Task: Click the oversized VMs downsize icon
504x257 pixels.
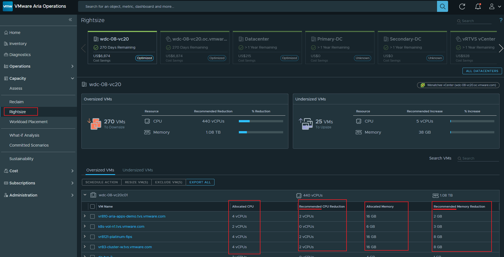Action: pyautogui.click(x=94, y=124)
